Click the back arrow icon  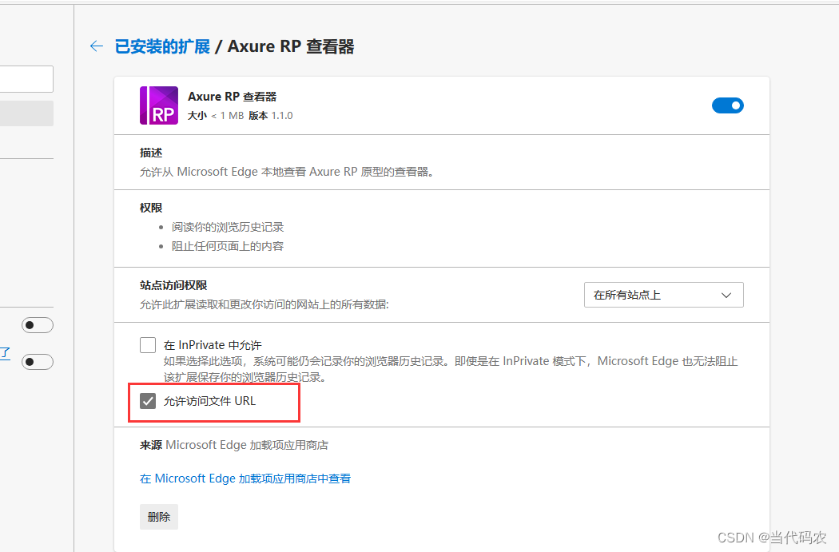tap(97, 46)
